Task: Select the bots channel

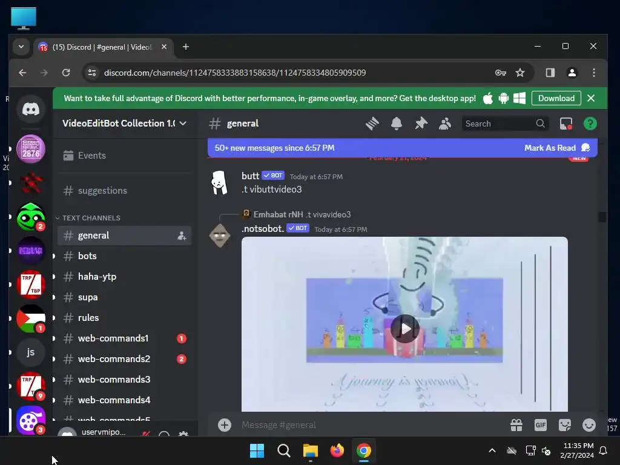Action: point(125,256)
